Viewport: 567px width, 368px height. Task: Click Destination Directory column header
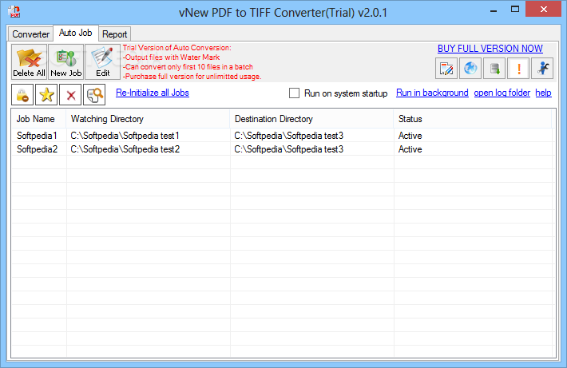311,119
